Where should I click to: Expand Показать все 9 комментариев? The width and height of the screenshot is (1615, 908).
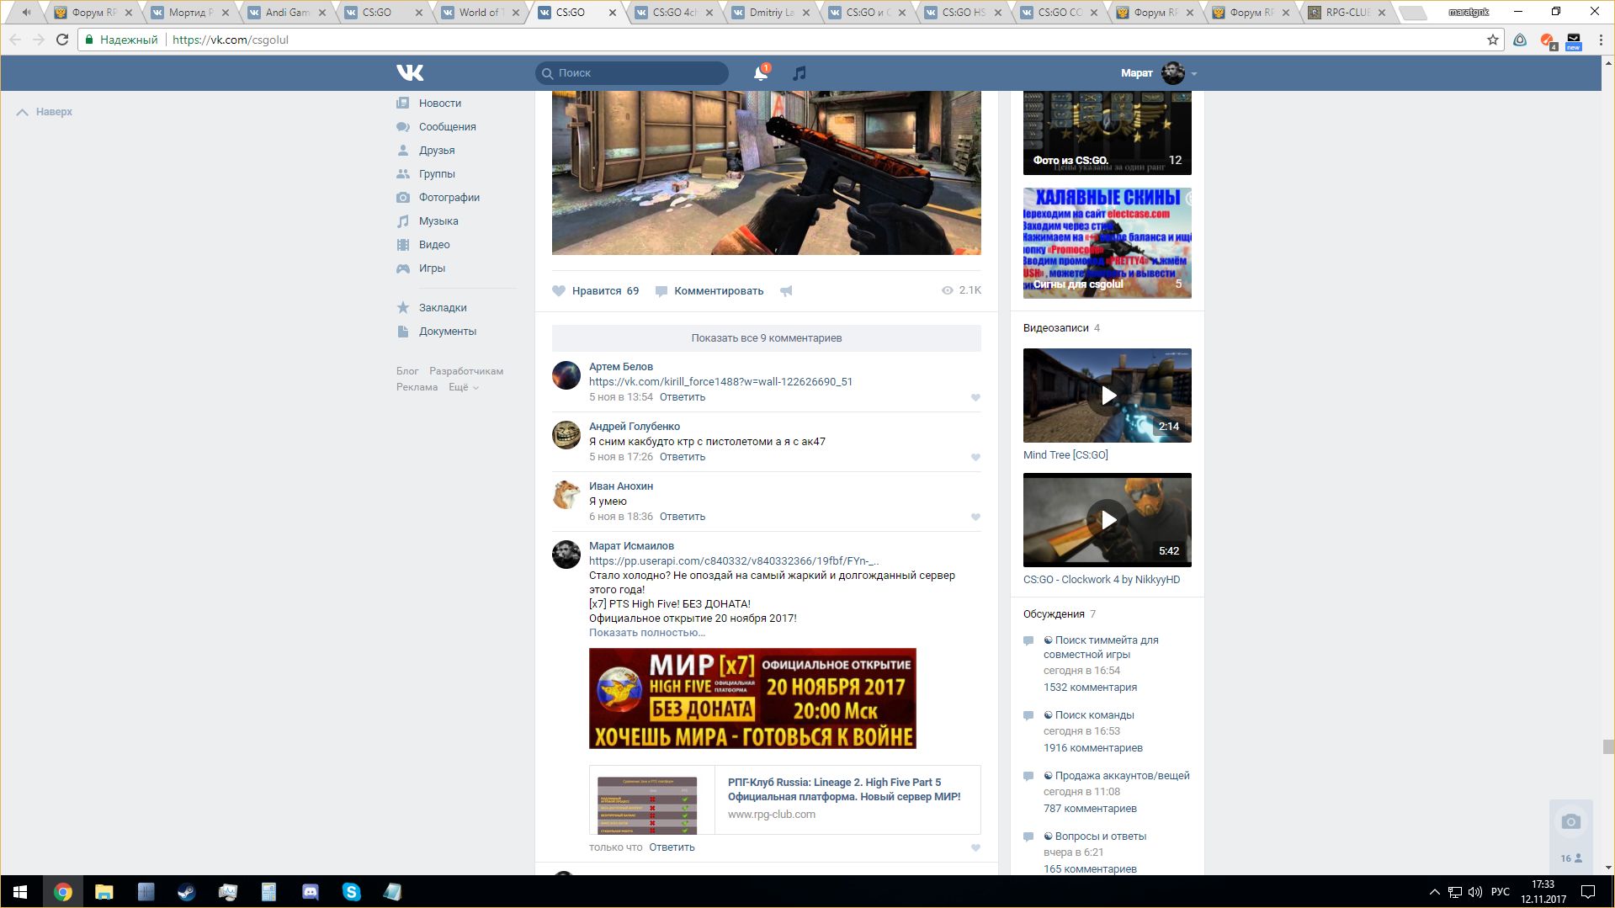766,338
